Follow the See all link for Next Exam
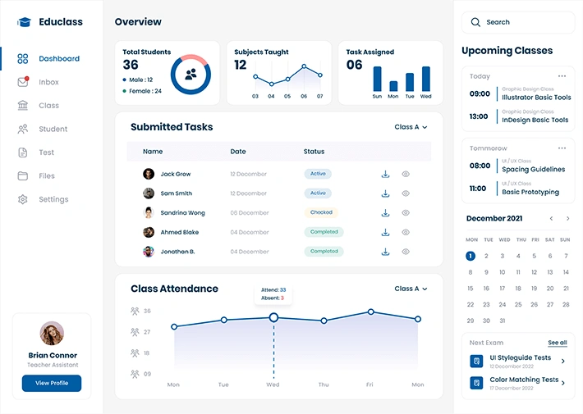 coord(558,343)
